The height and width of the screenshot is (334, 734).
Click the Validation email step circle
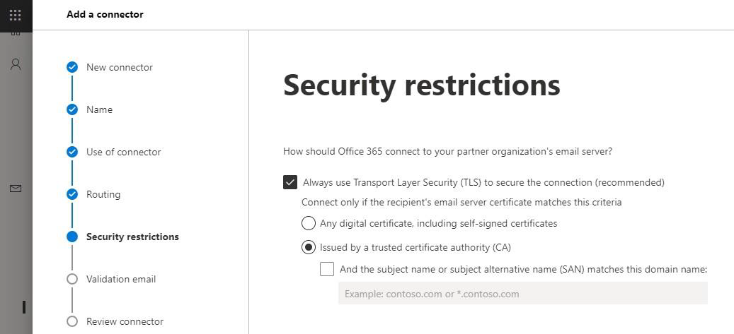(72, 279)
